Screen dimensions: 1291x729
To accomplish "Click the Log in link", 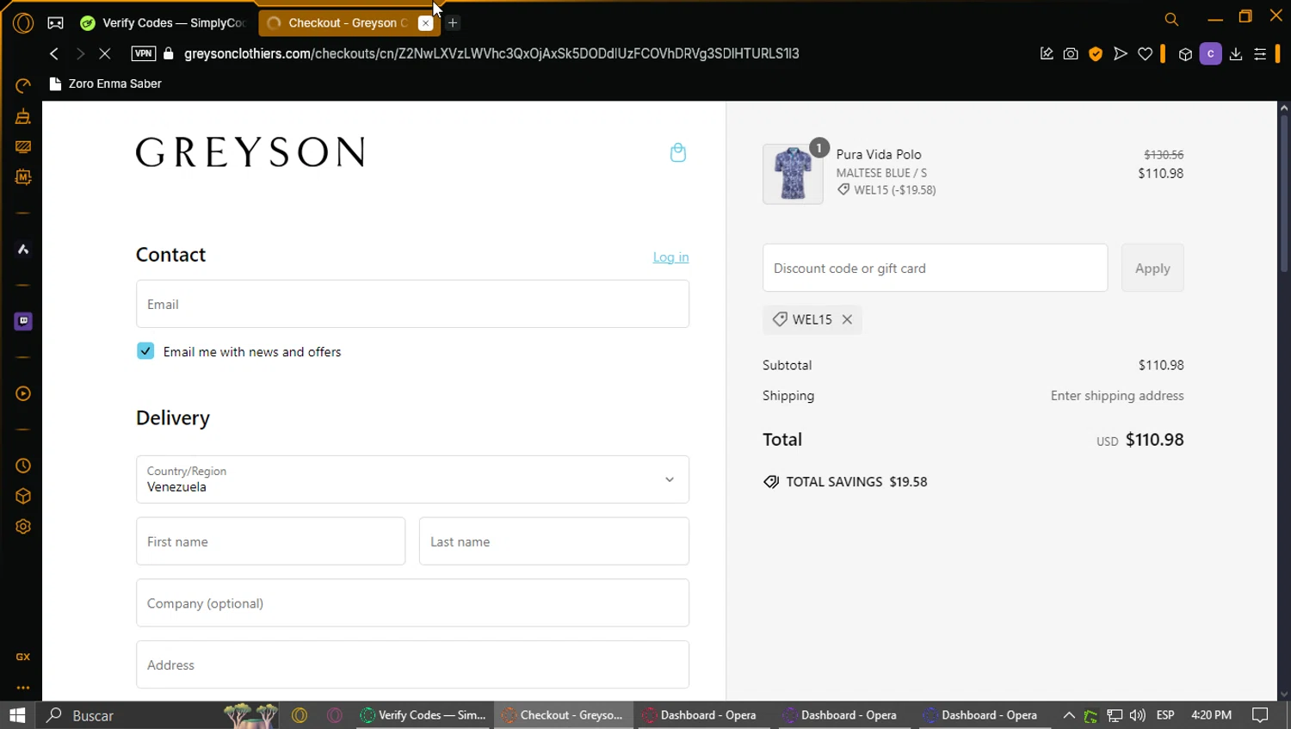I will (670, 257).
